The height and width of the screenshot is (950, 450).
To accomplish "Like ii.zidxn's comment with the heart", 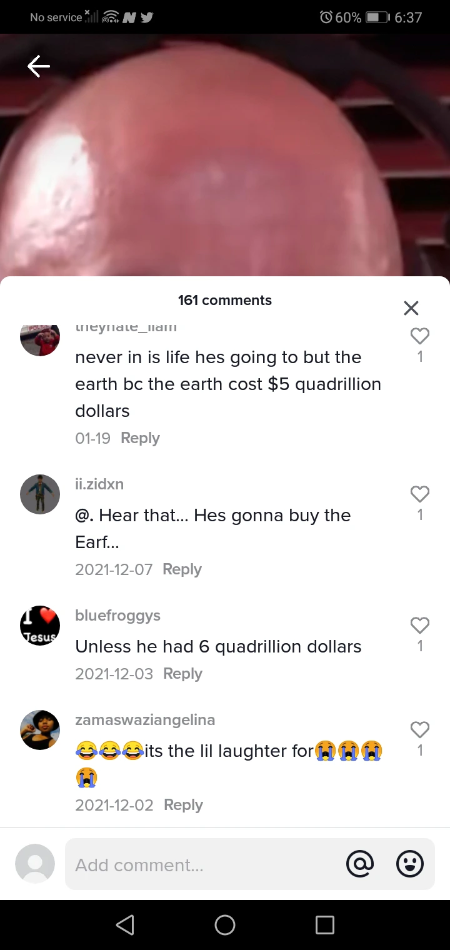I will click(420, 494).
